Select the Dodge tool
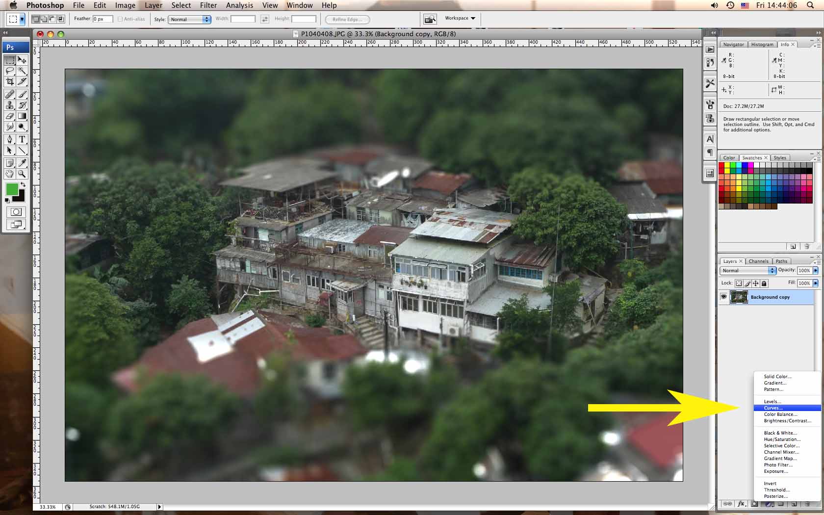The width and height of the screenshot is (824, 515). pos(22,127)
